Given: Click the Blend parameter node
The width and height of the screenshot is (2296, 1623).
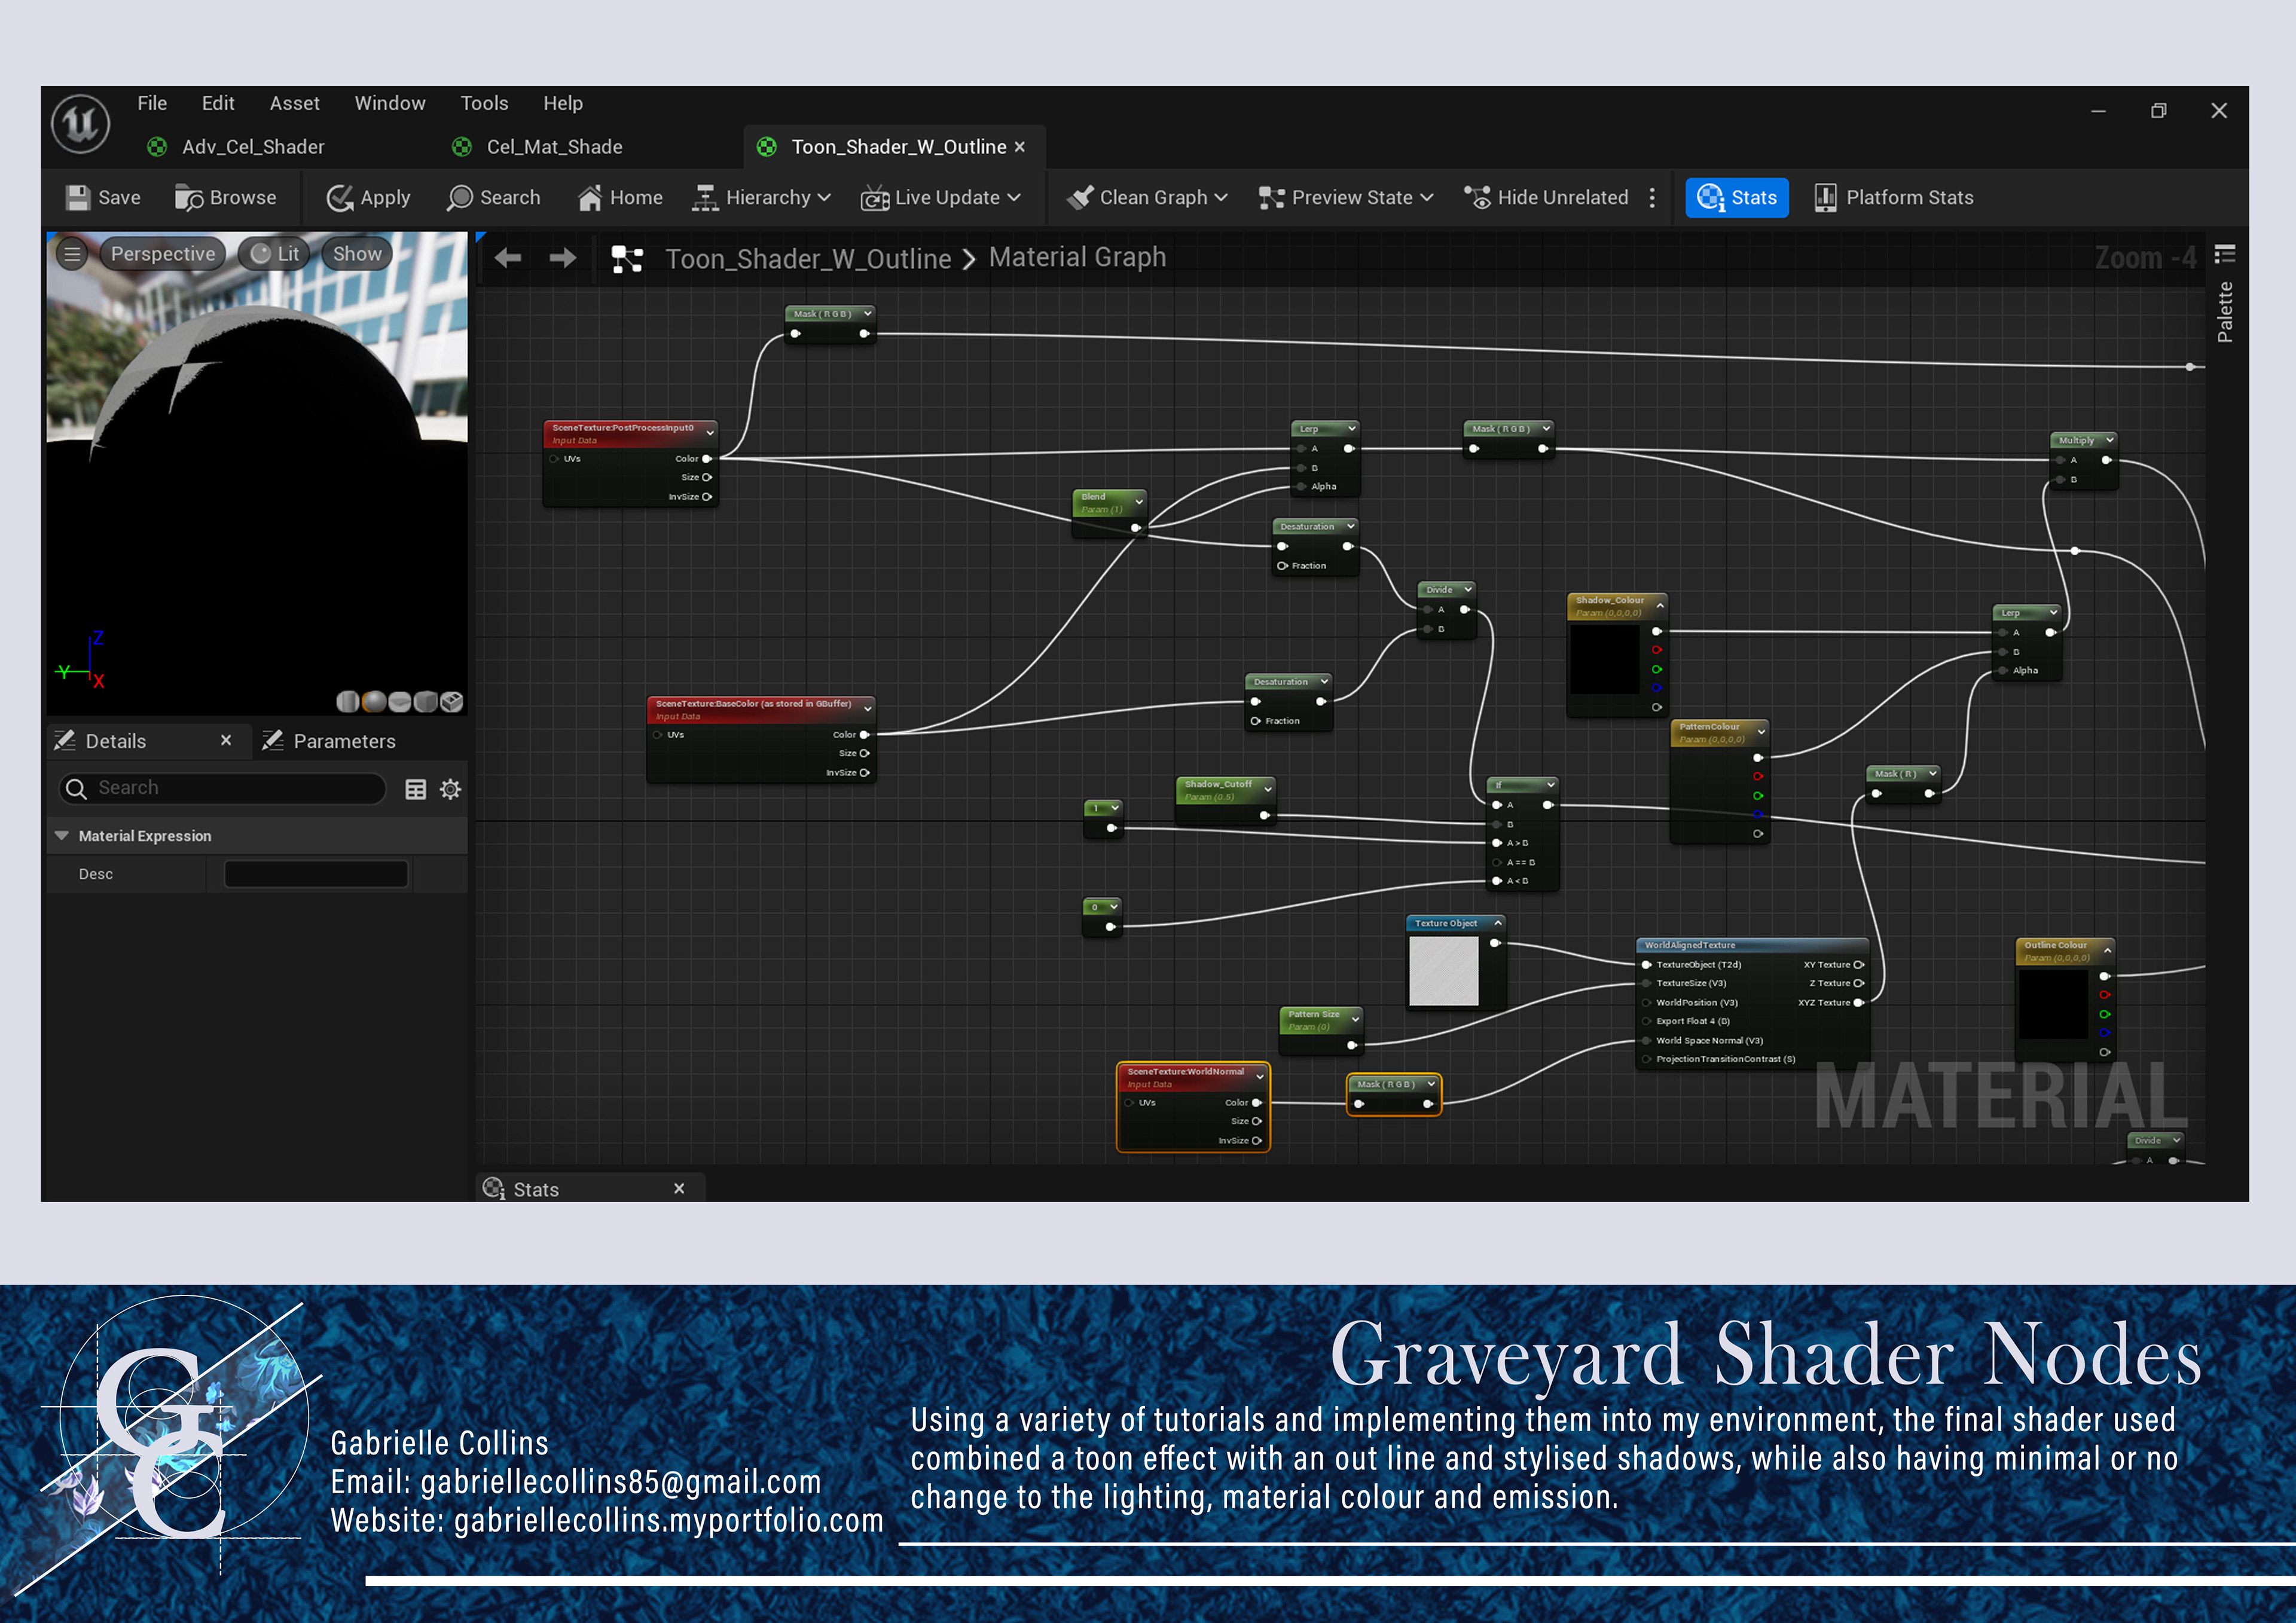Looking at the screenshot, I should (x=1108, y=513).
